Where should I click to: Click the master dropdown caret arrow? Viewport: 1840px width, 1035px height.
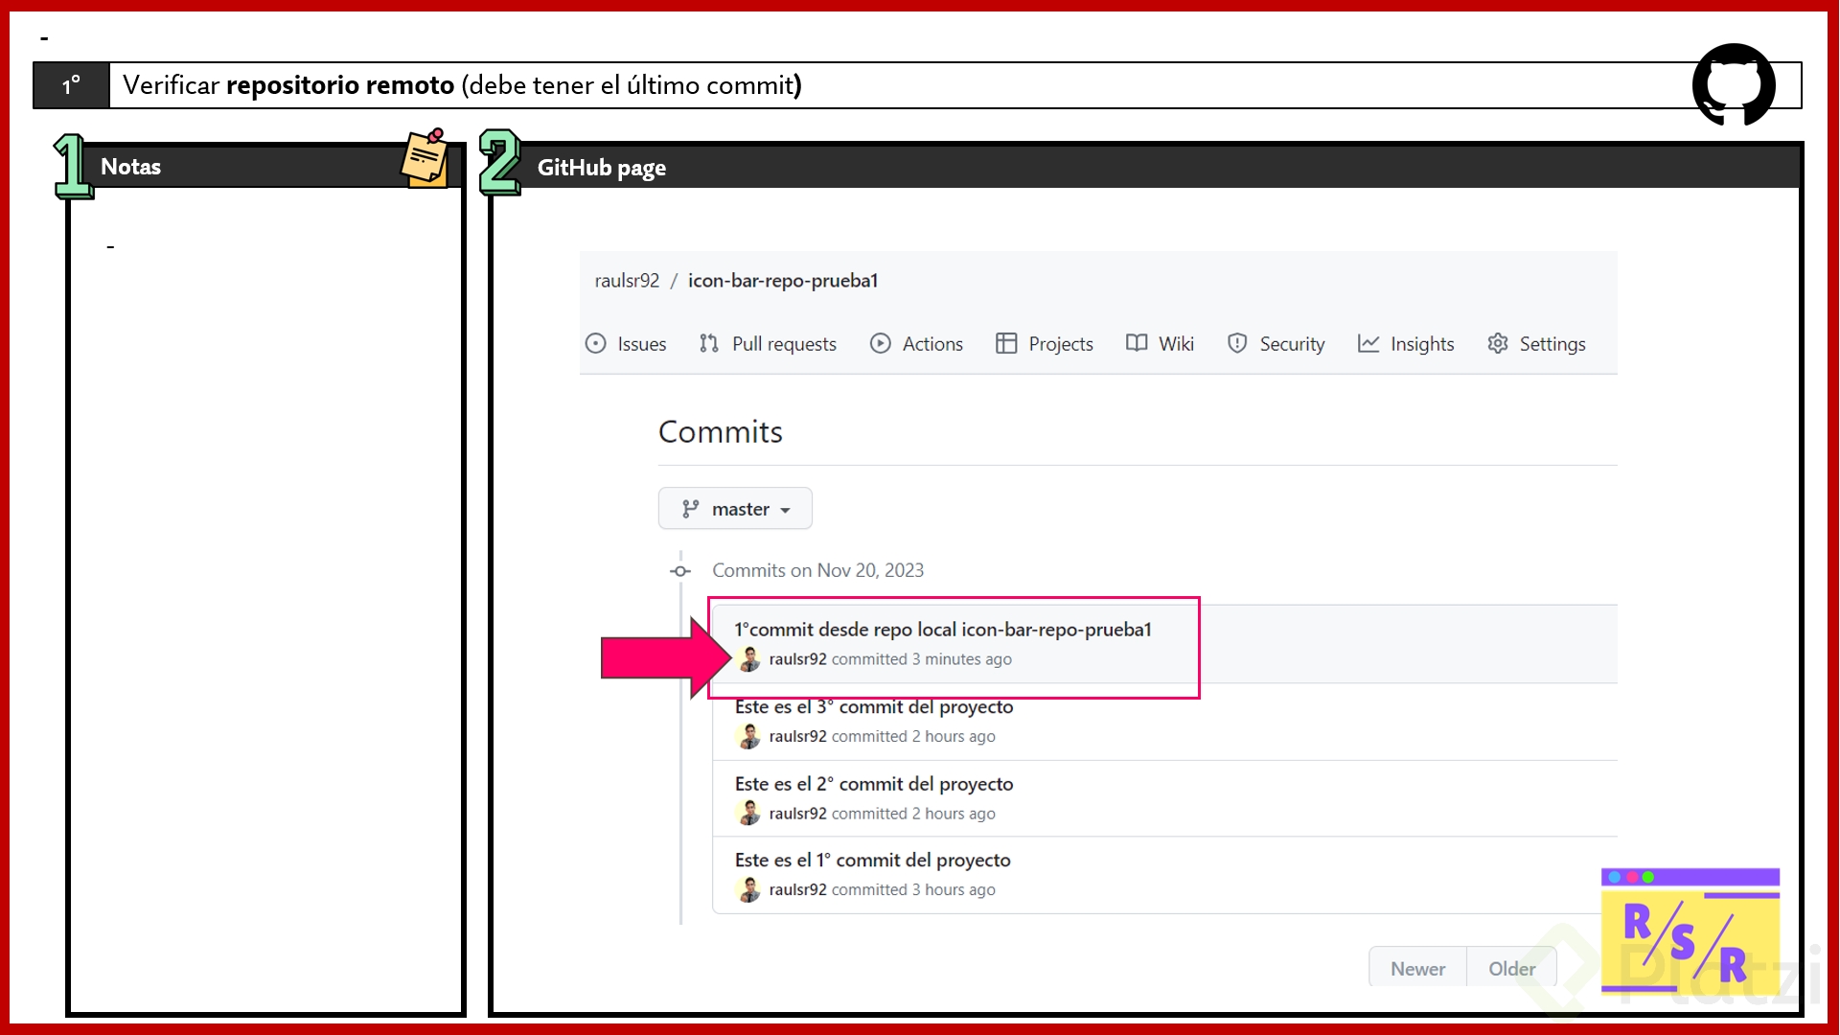click(786, 510)
